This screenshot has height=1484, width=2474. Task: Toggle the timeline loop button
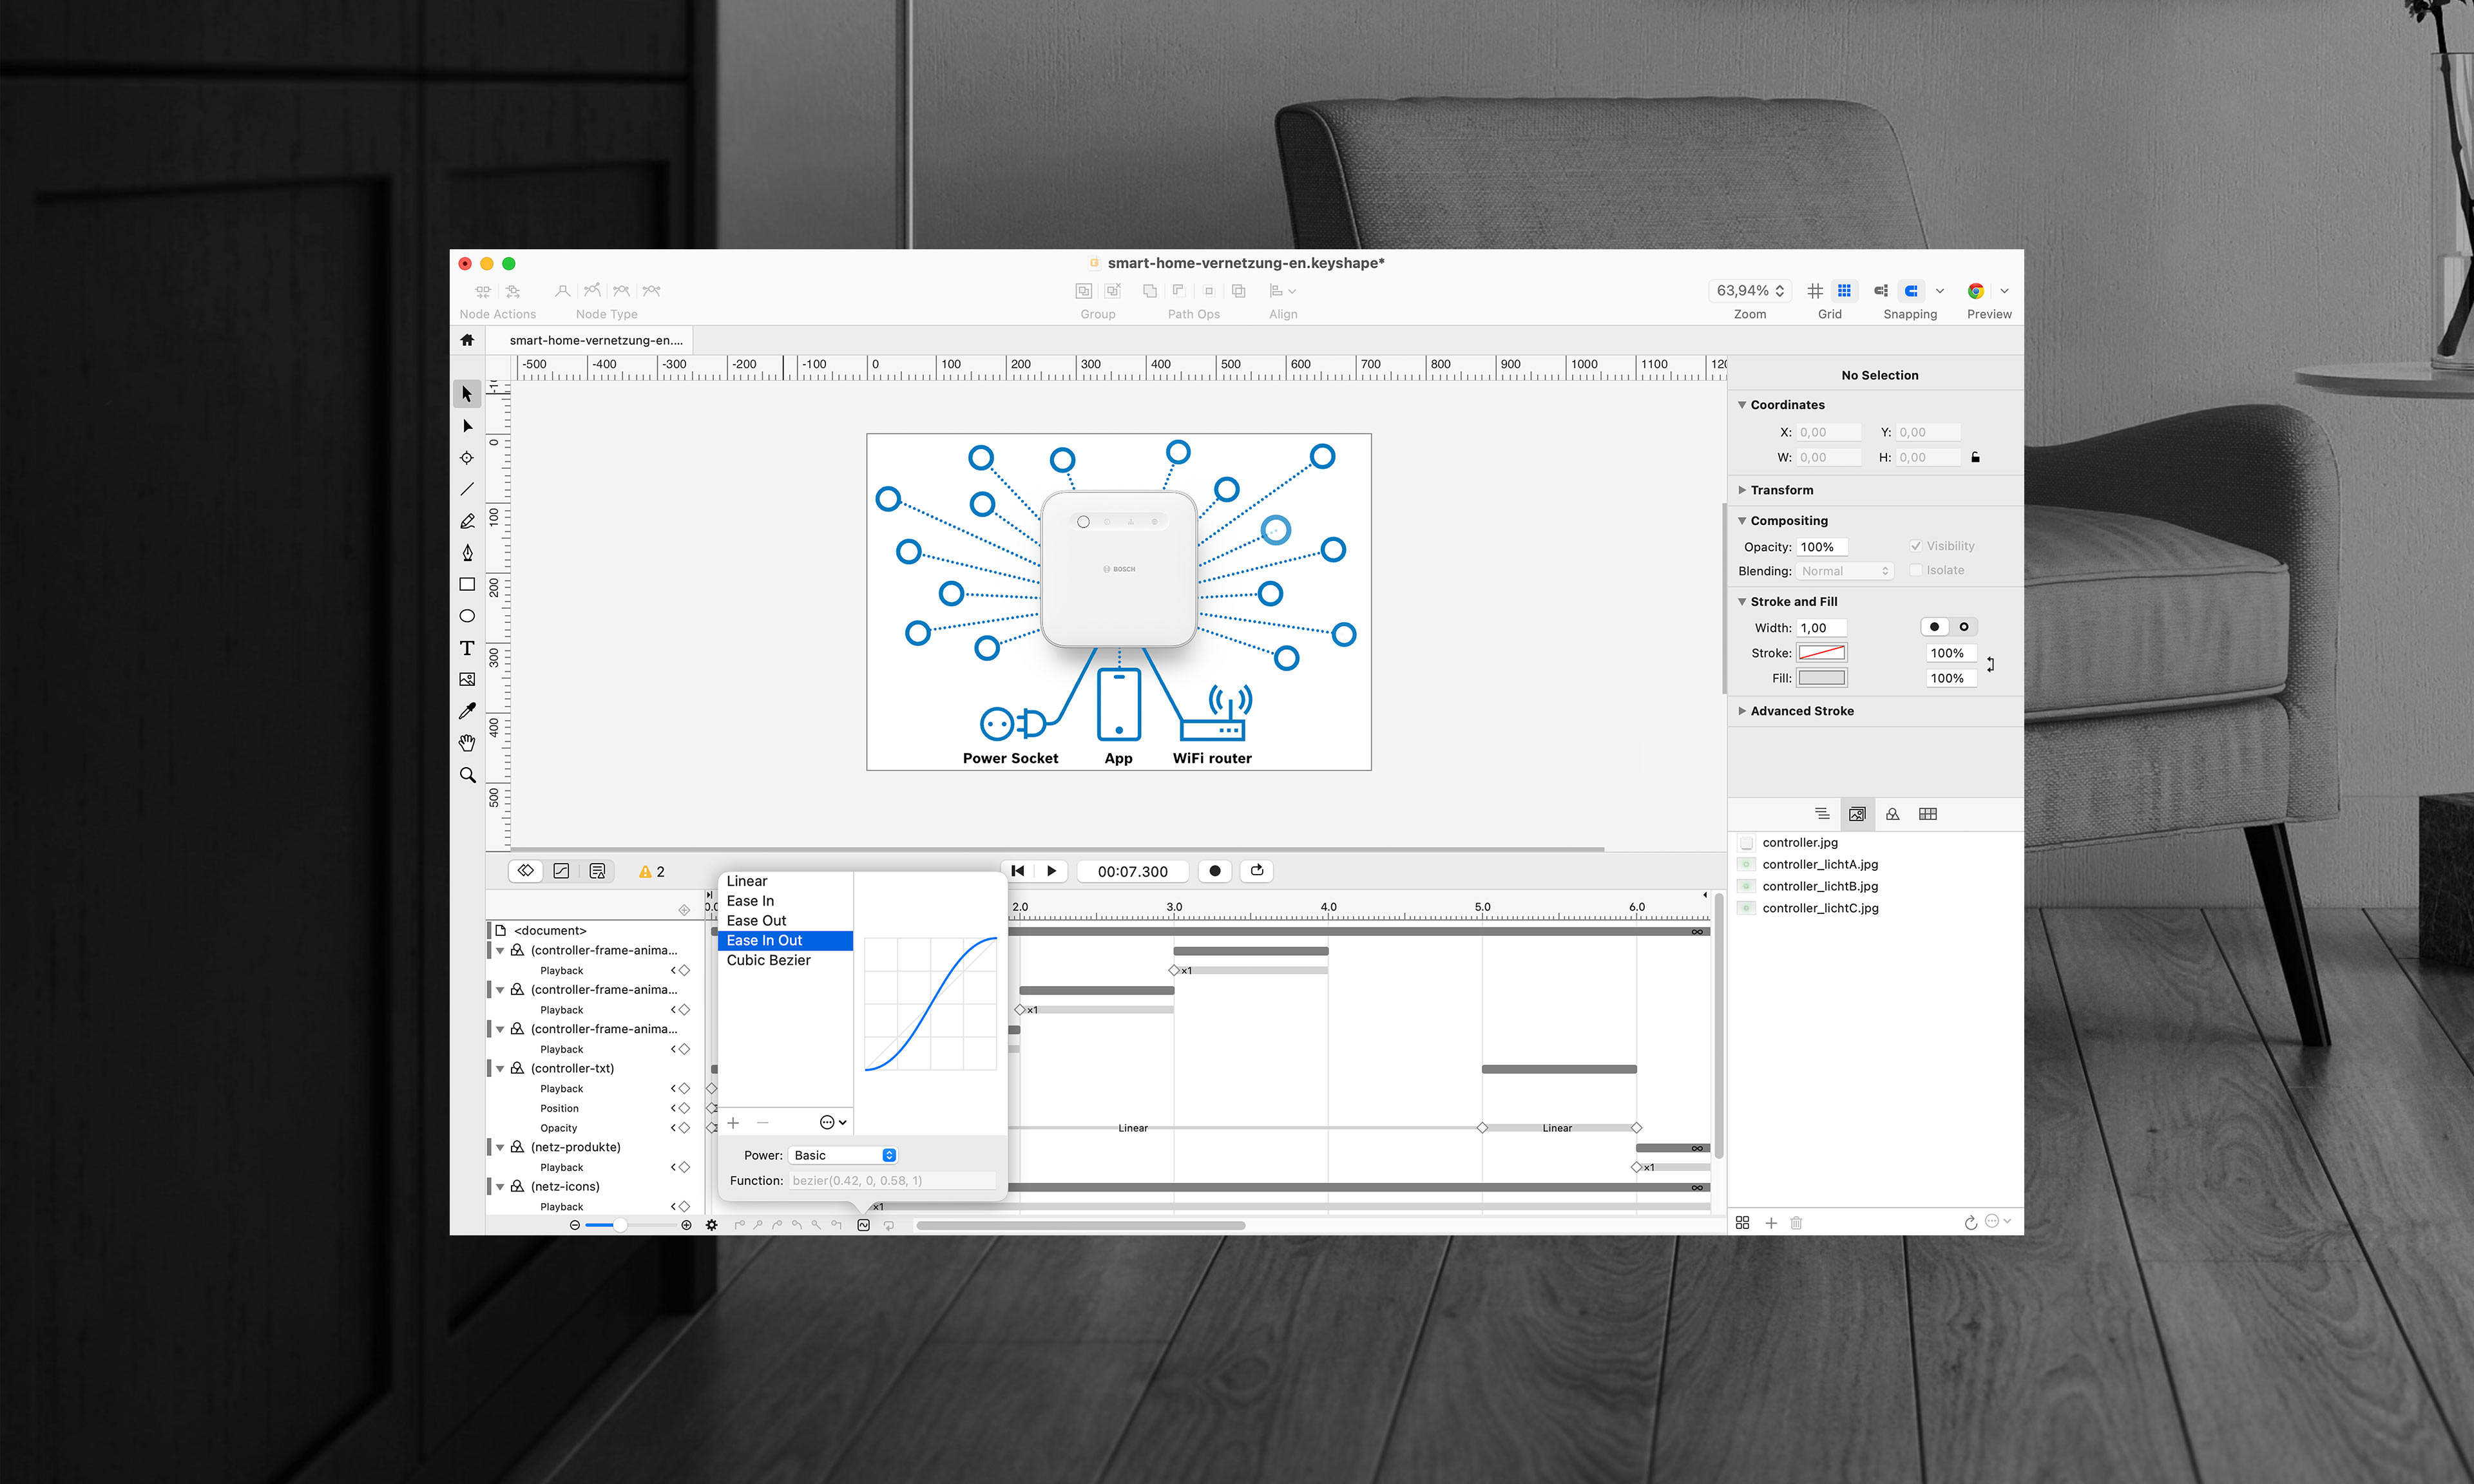(1258, 871)
